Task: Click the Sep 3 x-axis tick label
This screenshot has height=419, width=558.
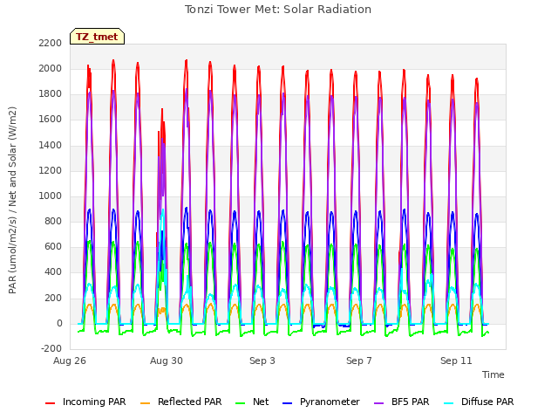Action: coord(262,361)
